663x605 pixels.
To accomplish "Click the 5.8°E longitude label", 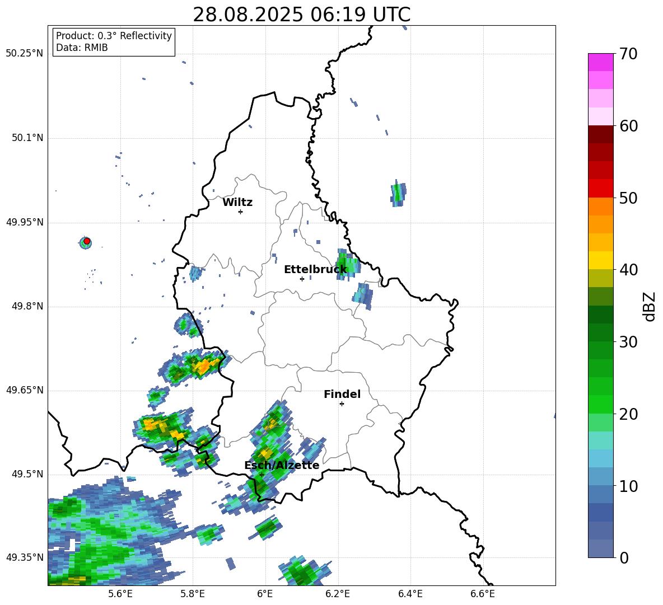I will (193, 594).
